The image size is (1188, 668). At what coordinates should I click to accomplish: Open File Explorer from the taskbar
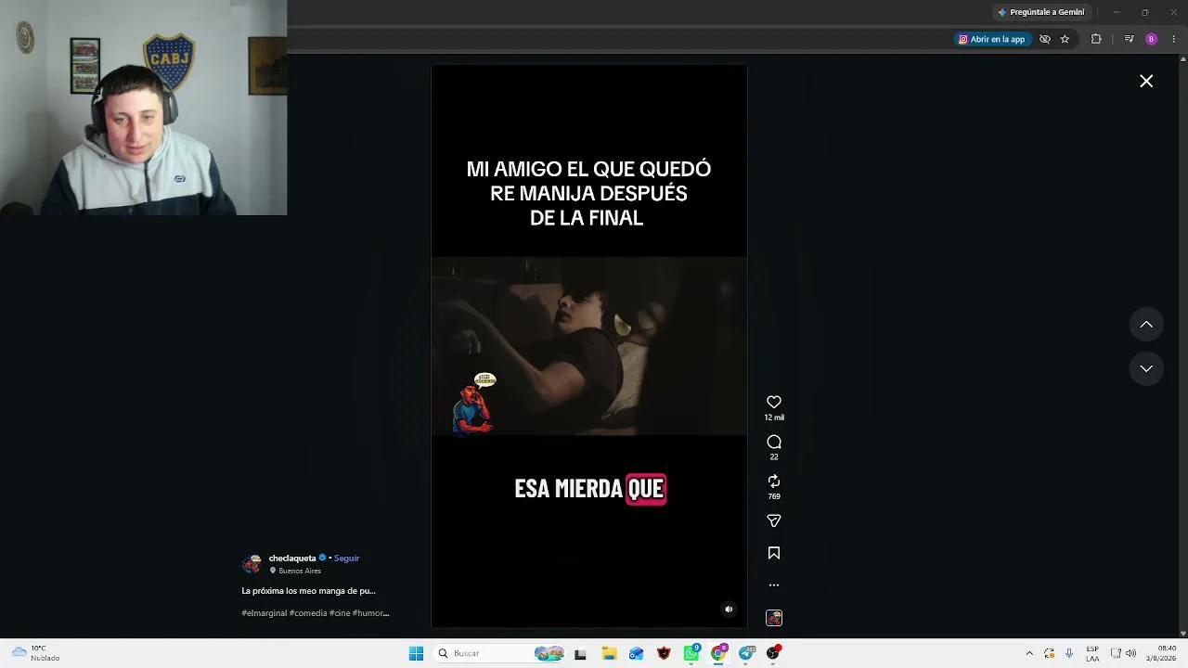point(609,653)
